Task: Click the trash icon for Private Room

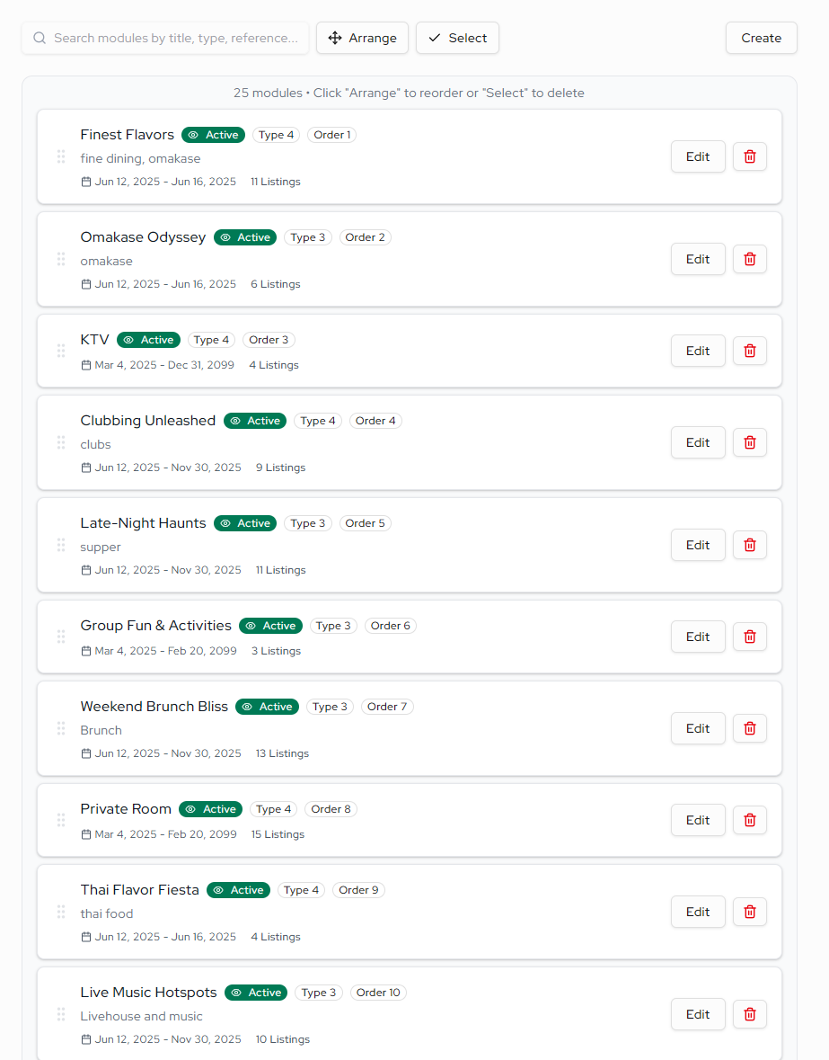Action: 749,820
